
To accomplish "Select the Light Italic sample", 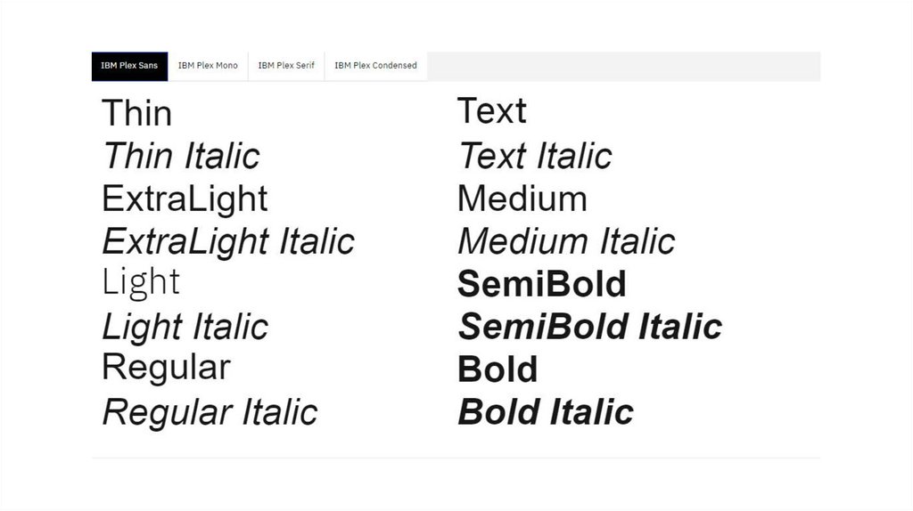I will pos(185,327).
